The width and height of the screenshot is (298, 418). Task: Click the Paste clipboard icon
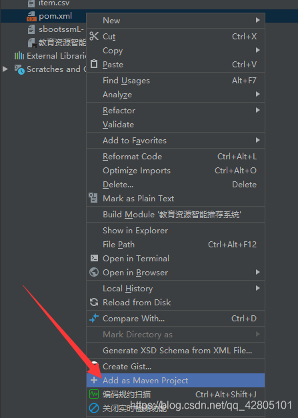[94, 64]
